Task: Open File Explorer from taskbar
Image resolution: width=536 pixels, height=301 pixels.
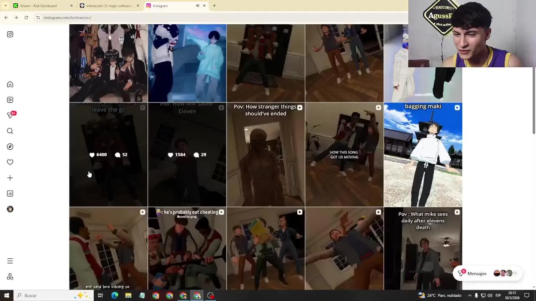Action: click(x=128, y=296)
